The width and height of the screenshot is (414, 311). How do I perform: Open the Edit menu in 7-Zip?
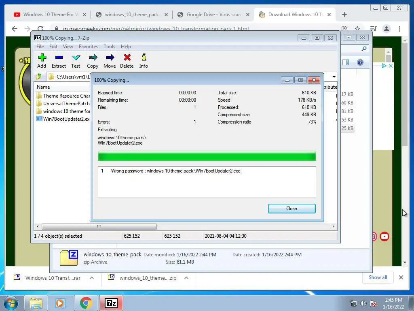pos(53,47)
